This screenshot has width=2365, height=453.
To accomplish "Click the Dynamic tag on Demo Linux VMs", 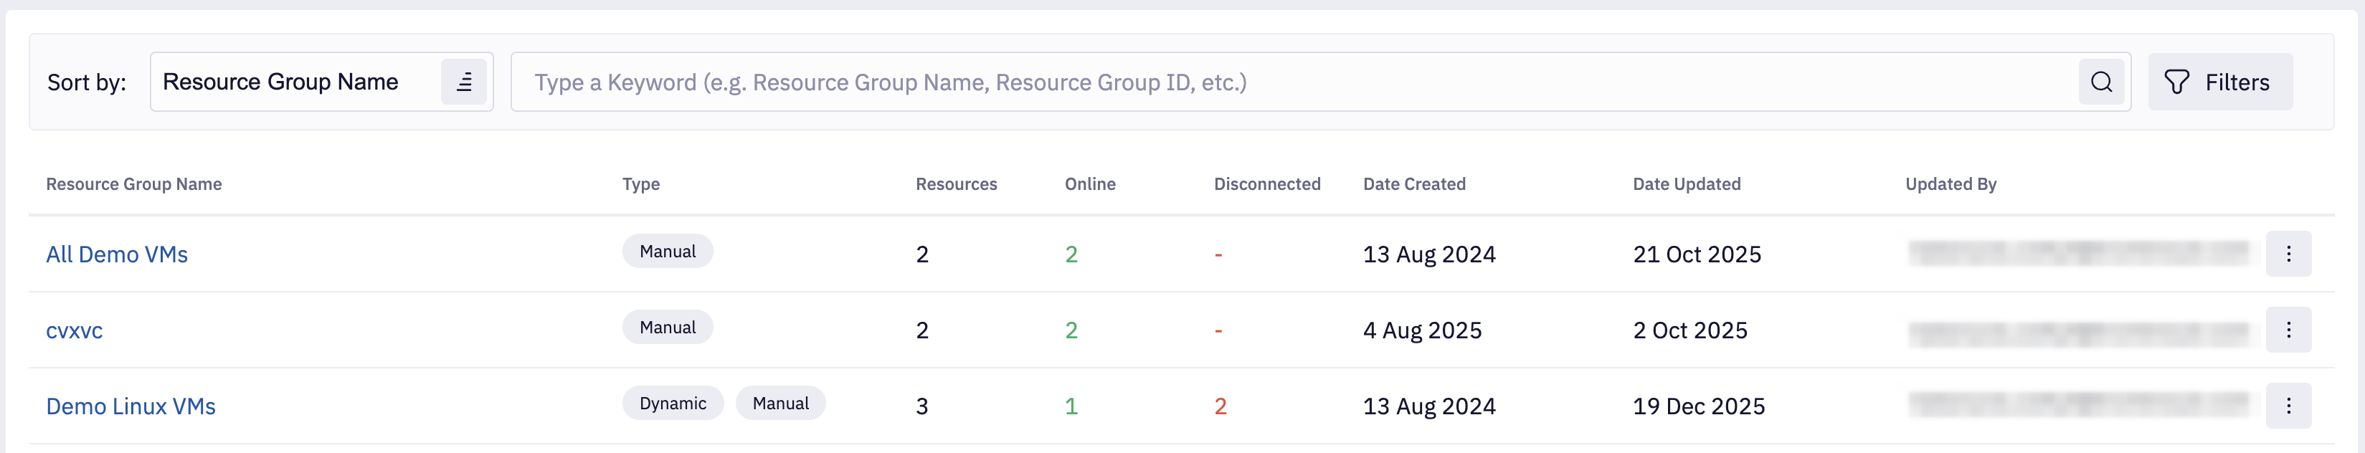I will click(672, 404).
